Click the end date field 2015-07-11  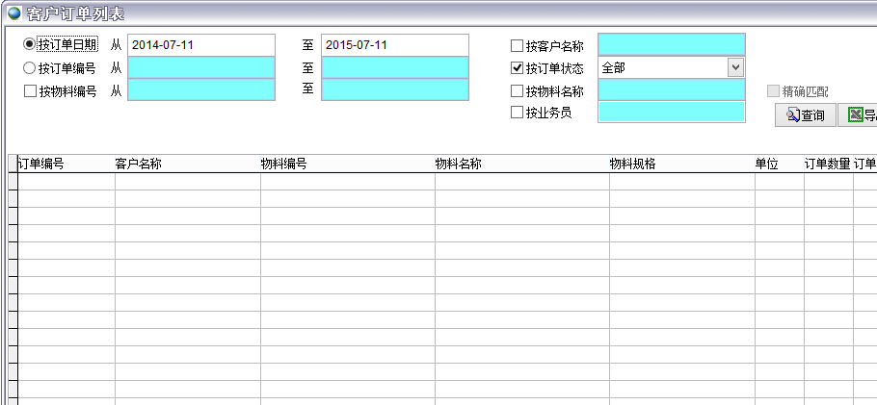(394, 45)
